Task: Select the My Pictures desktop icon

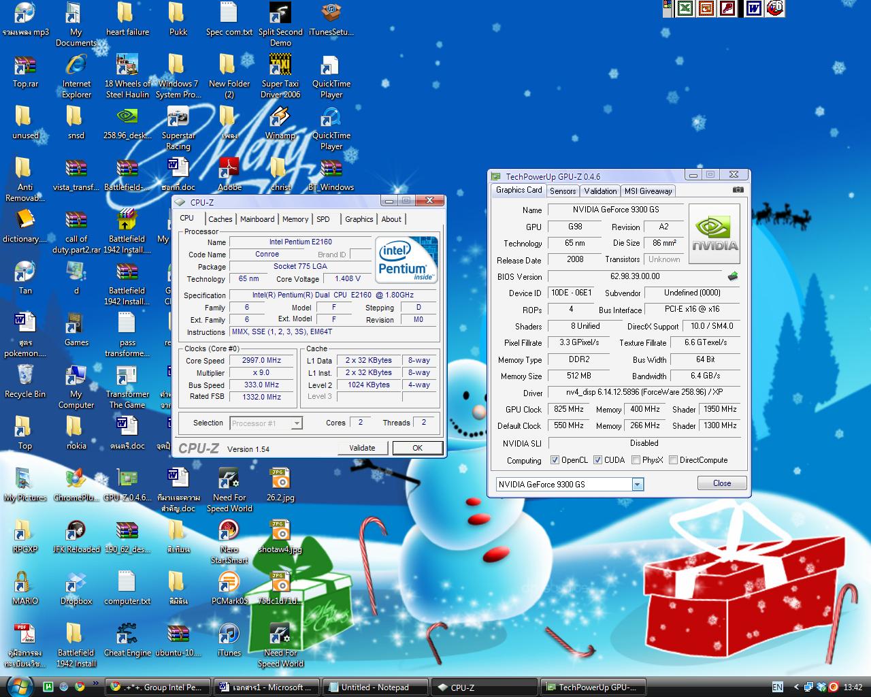Action: (25, 485)
